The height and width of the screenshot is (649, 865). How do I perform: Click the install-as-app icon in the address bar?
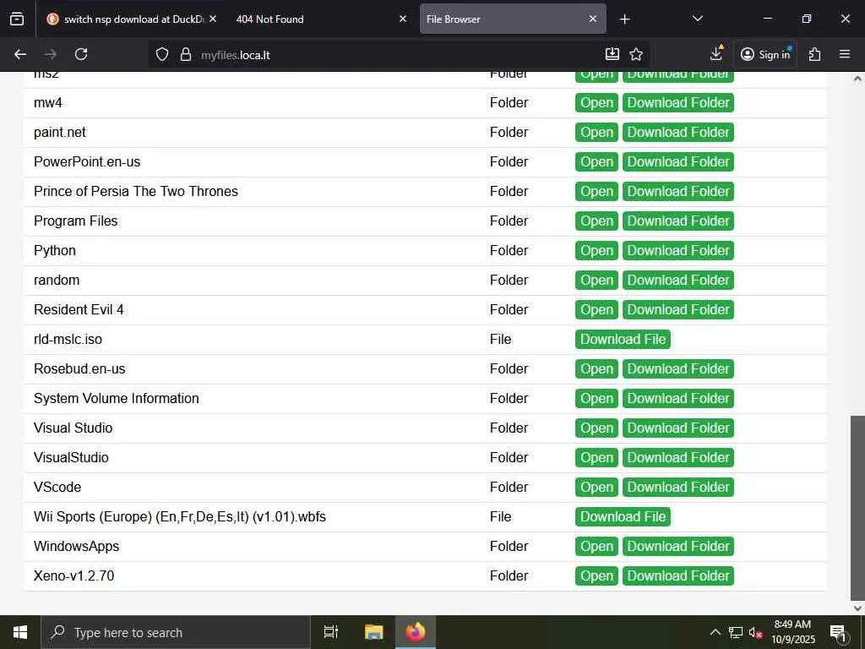tap(612, 54)
